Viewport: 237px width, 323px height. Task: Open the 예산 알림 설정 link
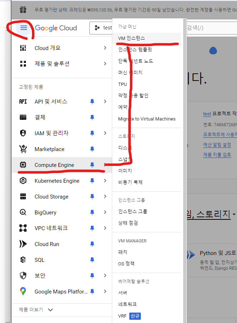click(217, 145)
